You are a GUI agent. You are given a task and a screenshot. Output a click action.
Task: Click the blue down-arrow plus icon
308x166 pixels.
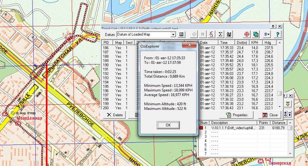tap(286, 114)
